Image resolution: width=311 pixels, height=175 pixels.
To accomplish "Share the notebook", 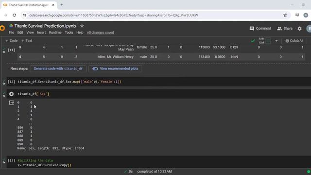I will tap(285, 28).
